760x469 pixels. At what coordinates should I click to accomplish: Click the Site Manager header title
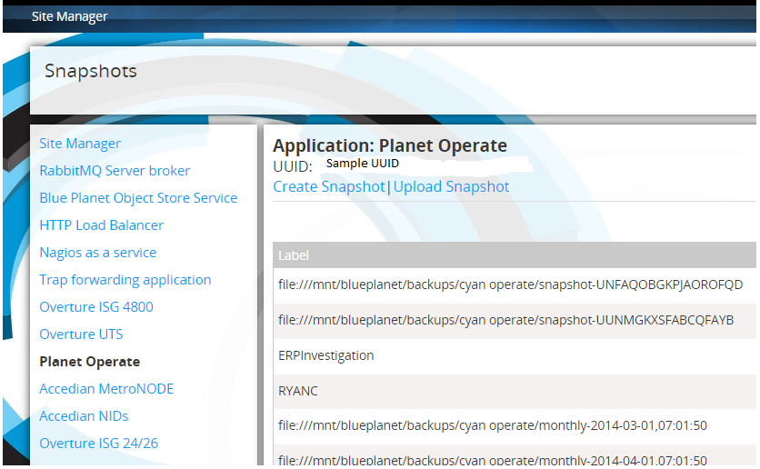tap(69, 16)
